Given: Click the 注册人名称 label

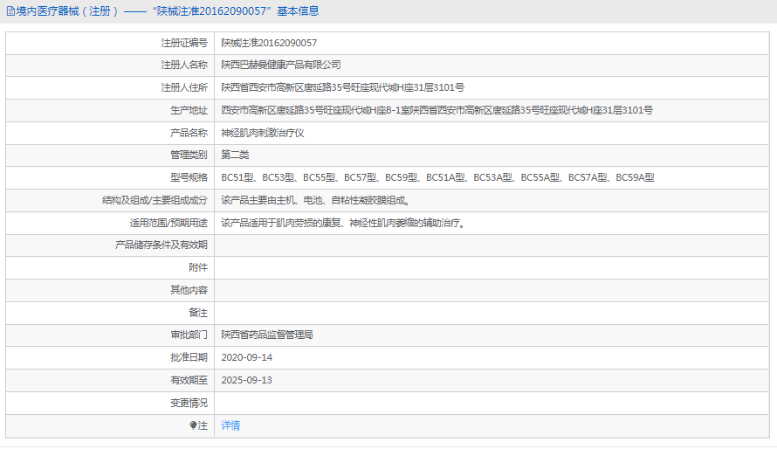Looking at the screenshot, I should (184, 65).
